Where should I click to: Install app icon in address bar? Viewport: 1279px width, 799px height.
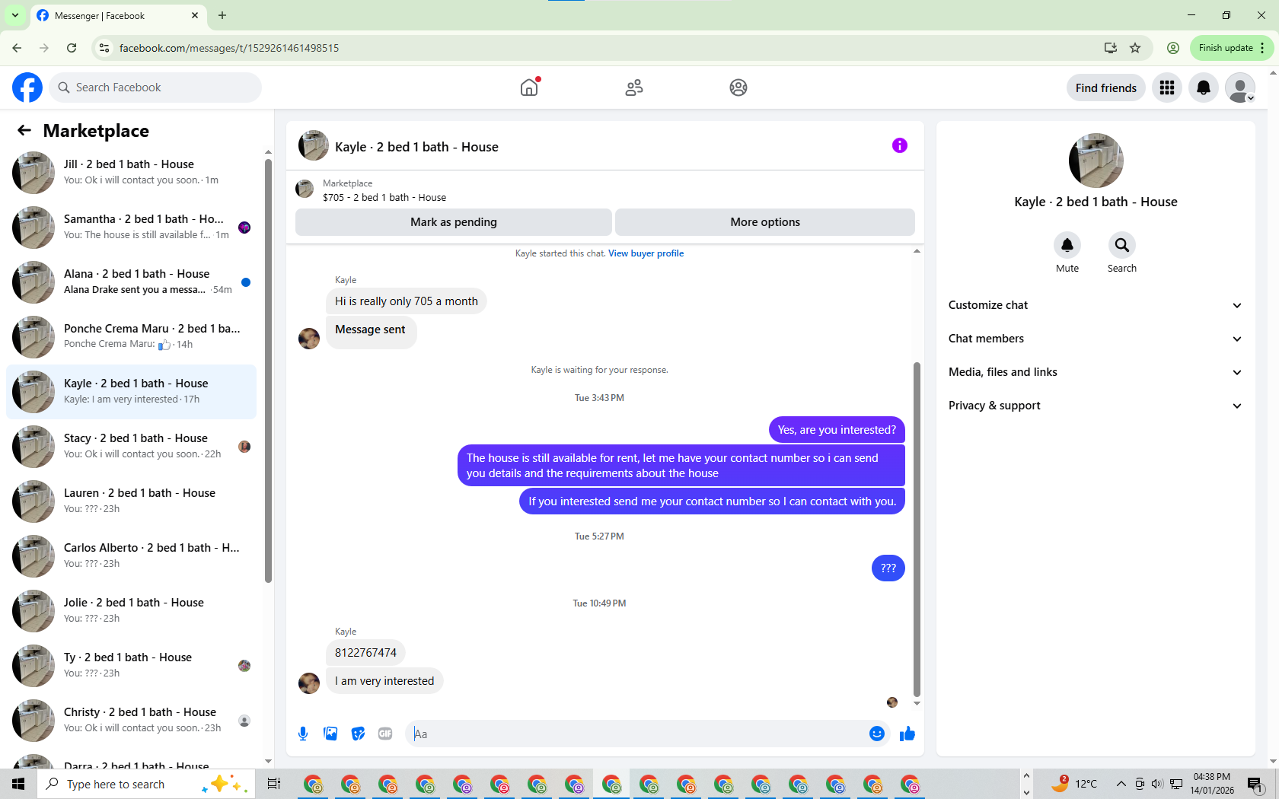click(x=1111, y=48)
